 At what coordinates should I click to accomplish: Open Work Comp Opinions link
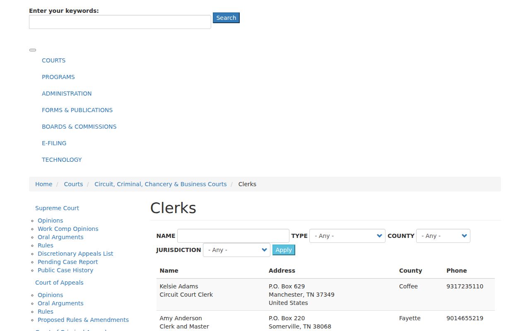coord(68,229)
